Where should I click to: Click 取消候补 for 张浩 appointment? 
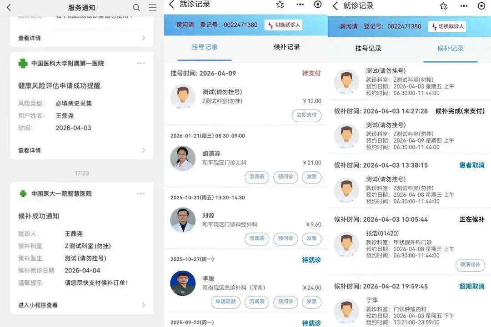[470, 265]
